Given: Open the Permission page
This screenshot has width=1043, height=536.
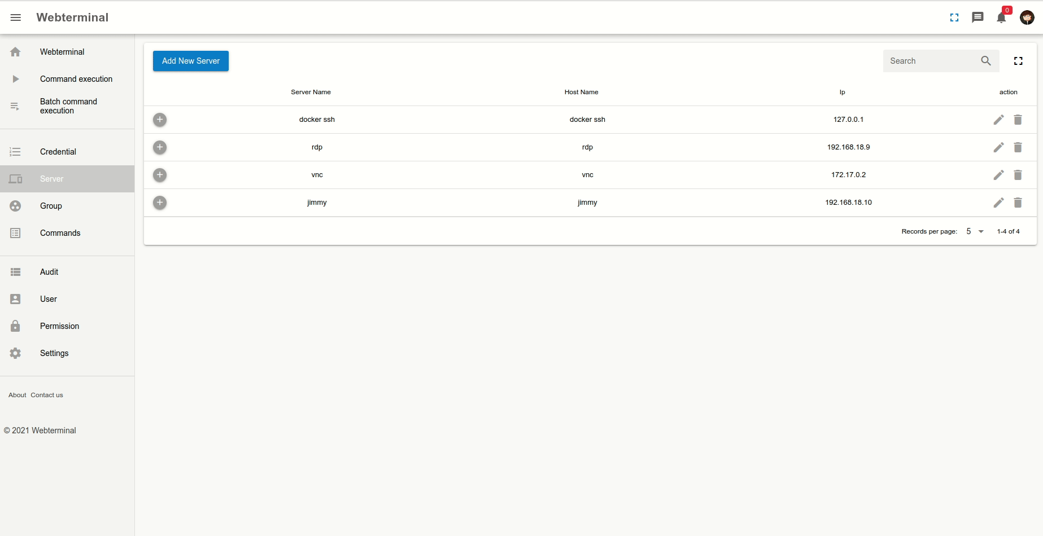Looking at the screenshot, I should [67, 326].
